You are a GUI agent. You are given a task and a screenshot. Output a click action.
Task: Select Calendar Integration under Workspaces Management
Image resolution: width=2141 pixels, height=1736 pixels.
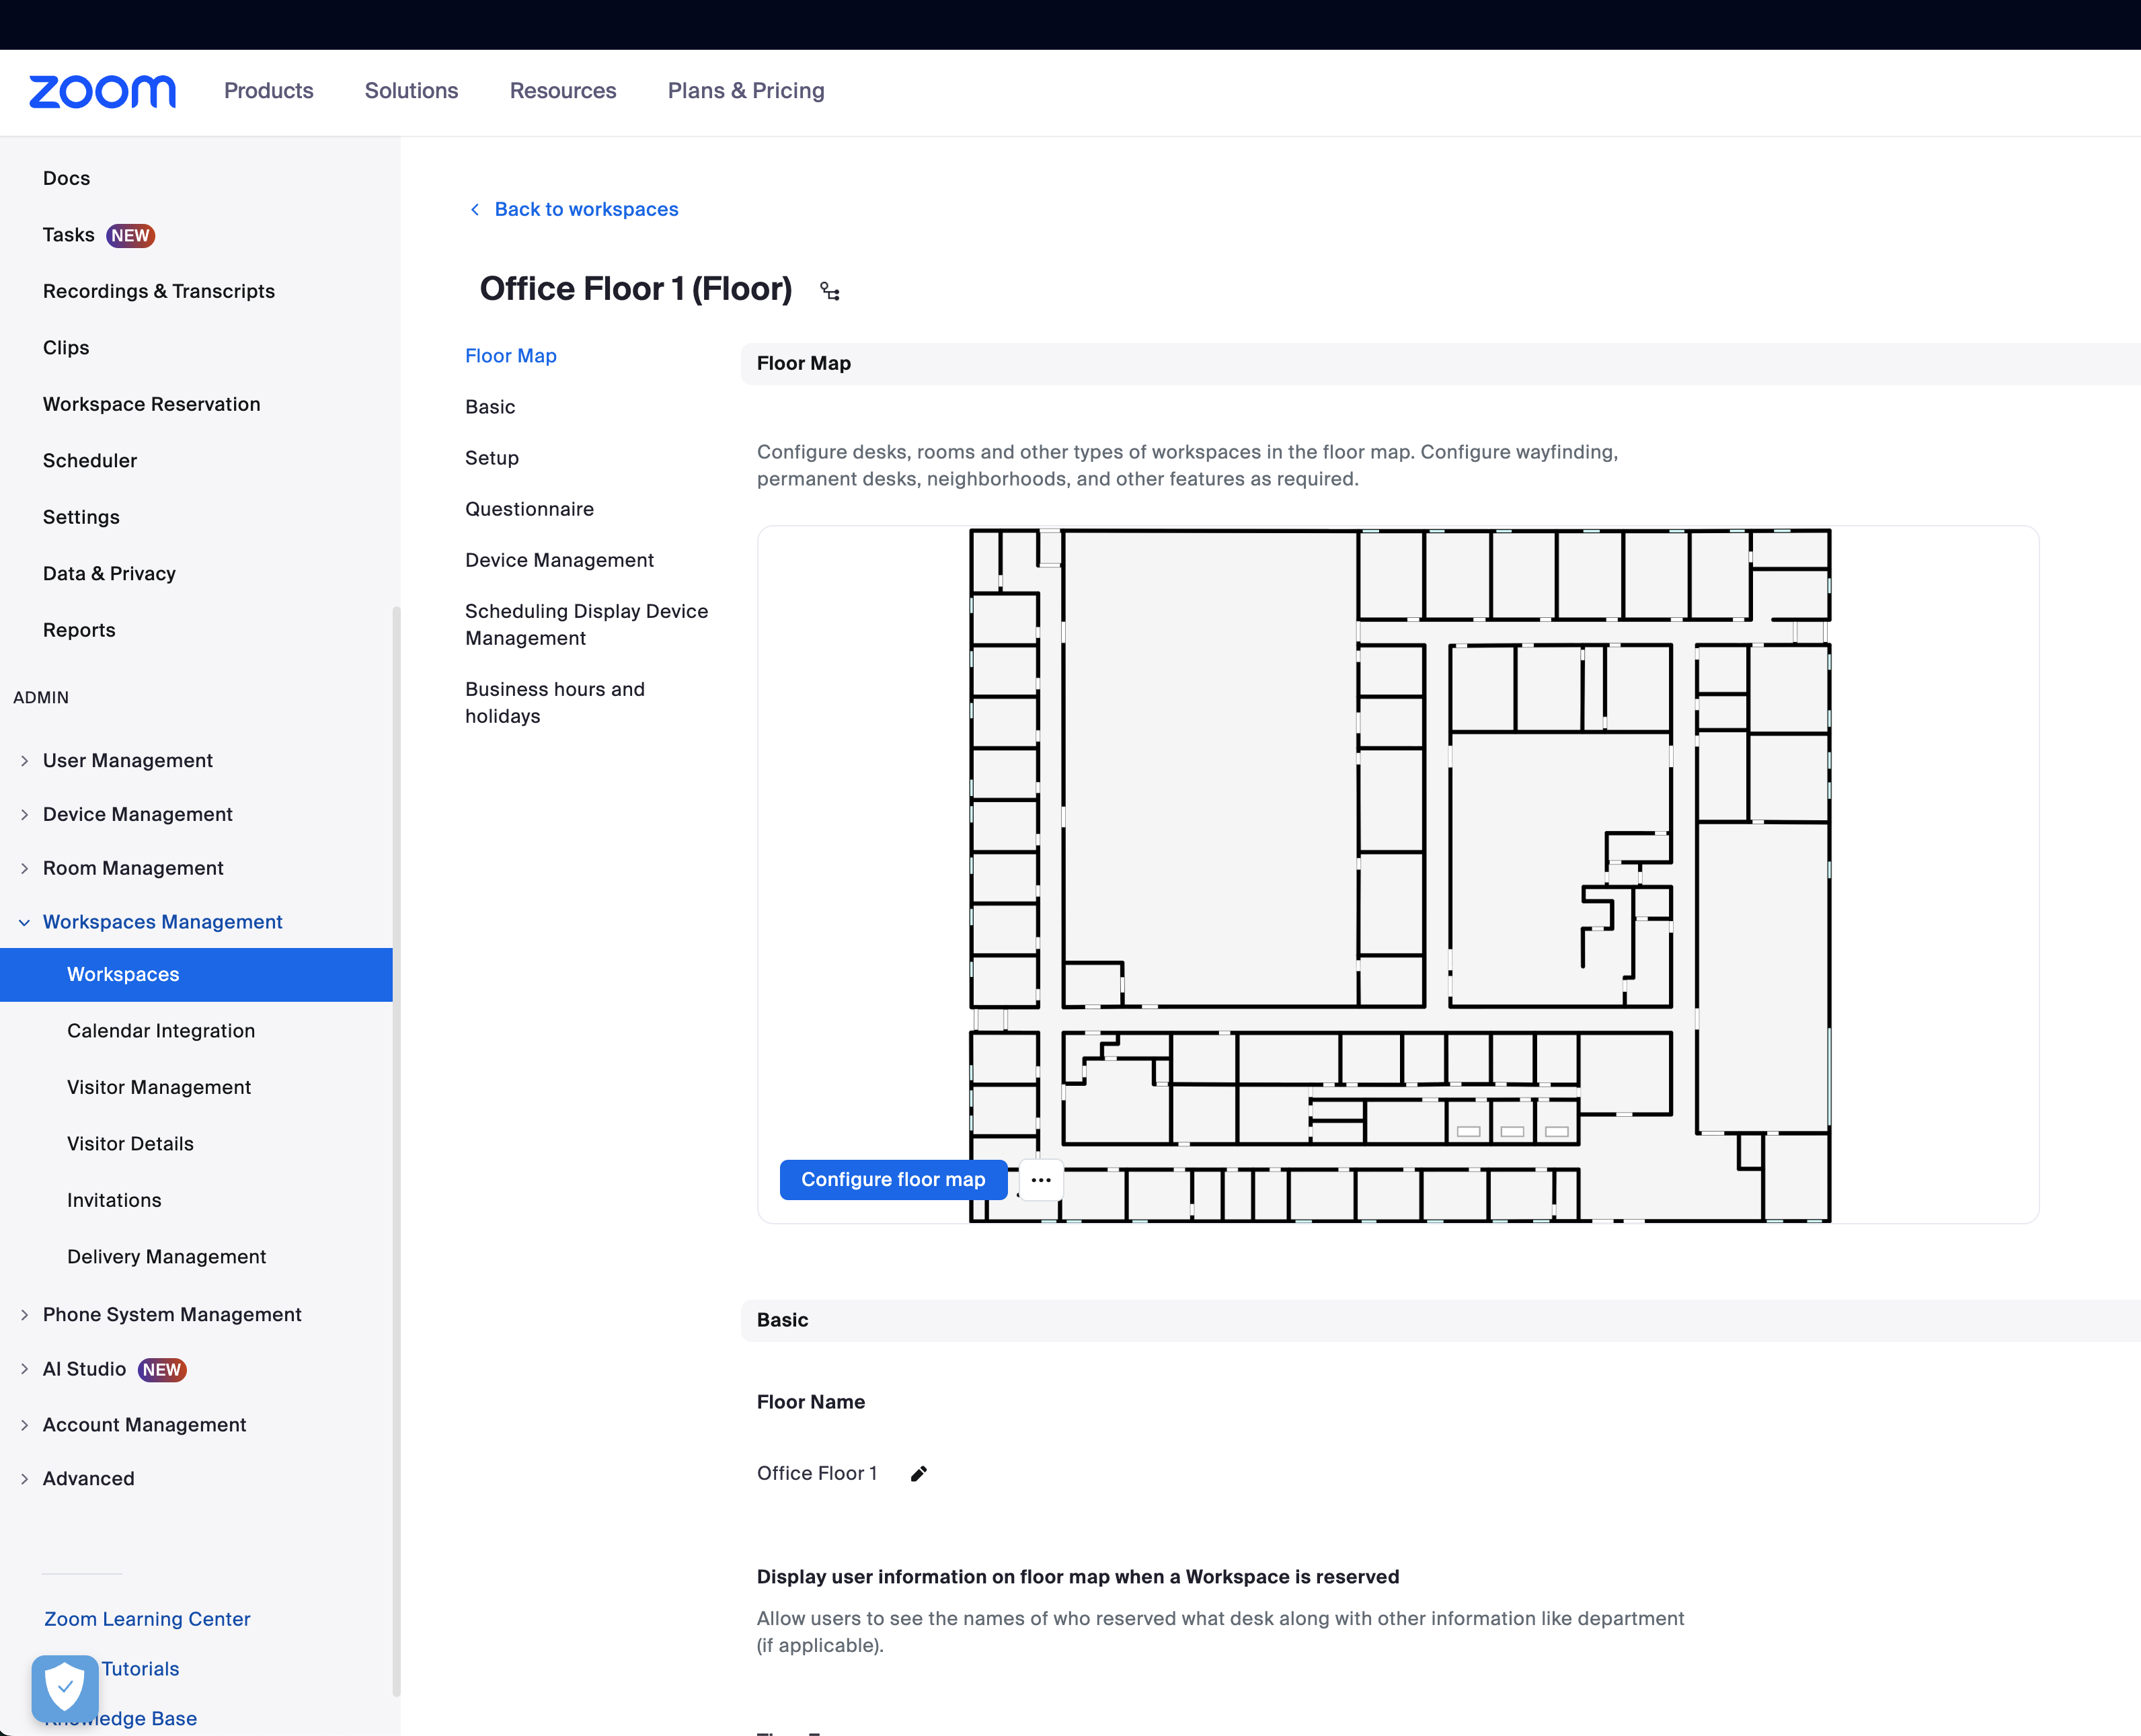point(161,1030)
